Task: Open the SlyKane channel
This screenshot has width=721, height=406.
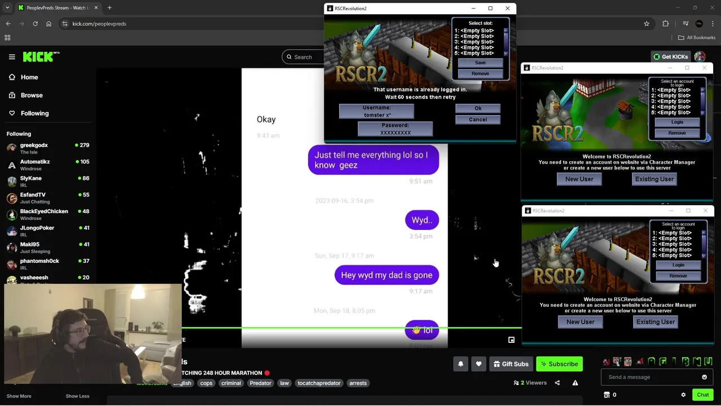Action: click(x=48, y=182)
